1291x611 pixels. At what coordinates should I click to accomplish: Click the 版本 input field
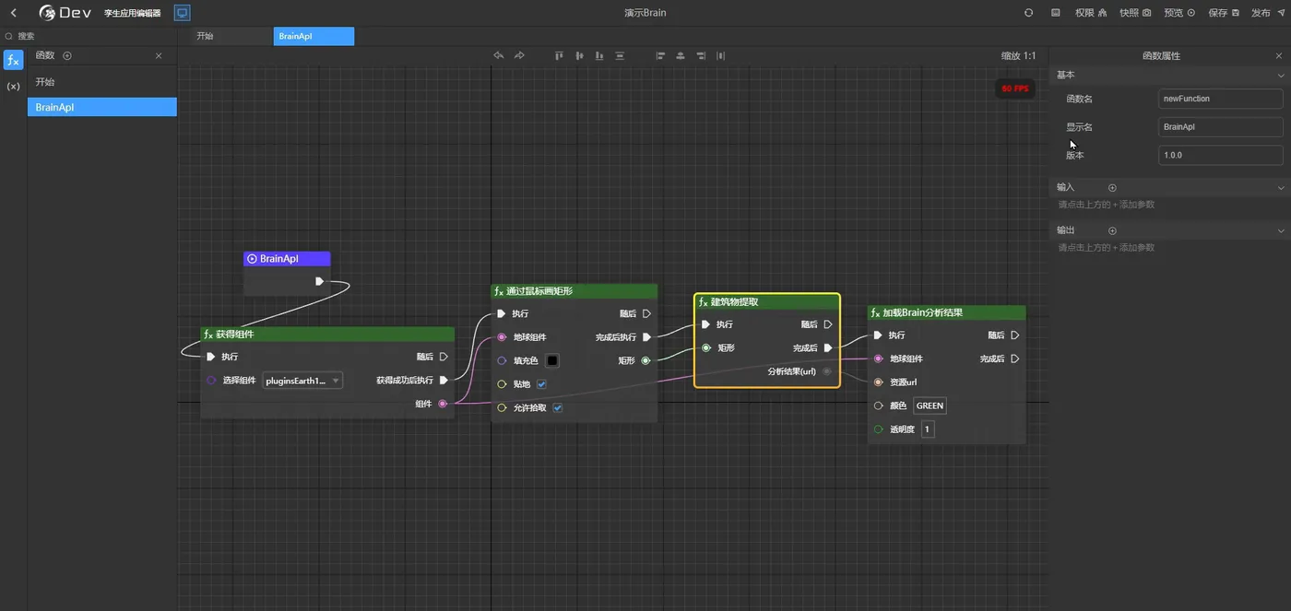[x=1220, y=155]
